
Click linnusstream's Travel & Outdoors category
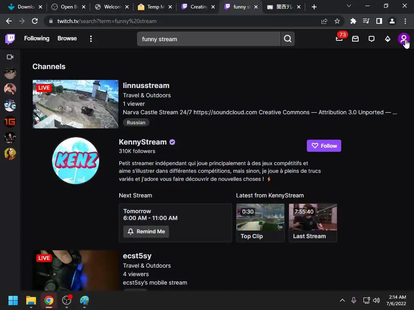147,95
